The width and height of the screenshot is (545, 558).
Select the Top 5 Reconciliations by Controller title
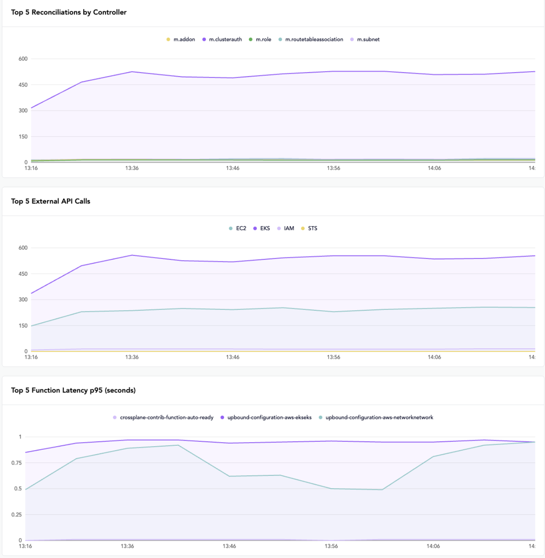click(x=69, y=12)
